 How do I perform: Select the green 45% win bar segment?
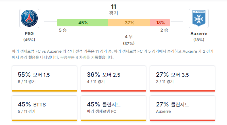82,23
